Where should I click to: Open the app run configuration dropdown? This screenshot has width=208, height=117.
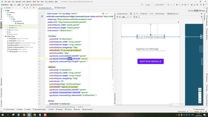tap(148, 5)
